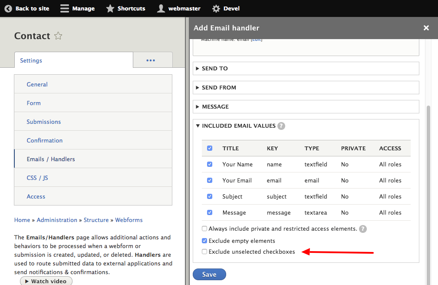Open the Confirmation settings item
Image resolution: width=438 pixels, height=285 pixels.
point(93,140)
